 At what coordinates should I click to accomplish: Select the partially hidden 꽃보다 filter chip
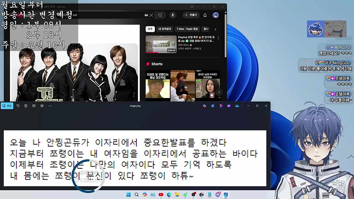click(x=206, y=29)
